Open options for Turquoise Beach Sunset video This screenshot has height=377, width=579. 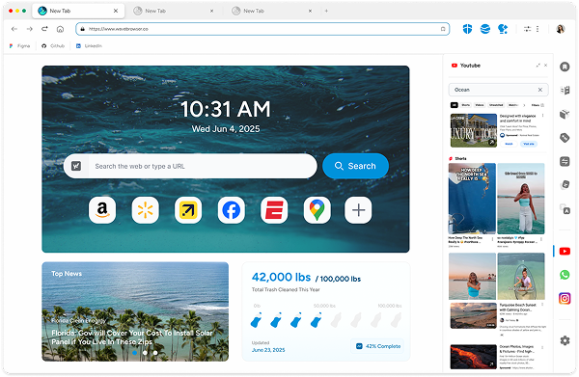tap(542, 305)
